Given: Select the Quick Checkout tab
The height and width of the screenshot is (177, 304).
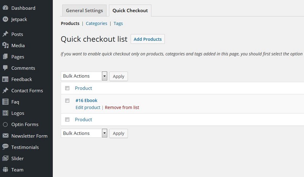Looking at the screenshot, I should tap(130, 10).
